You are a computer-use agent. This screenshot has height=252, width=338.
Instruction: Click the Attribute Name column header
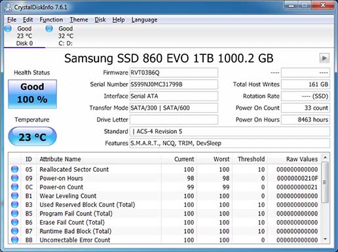(x=99, y=159)
